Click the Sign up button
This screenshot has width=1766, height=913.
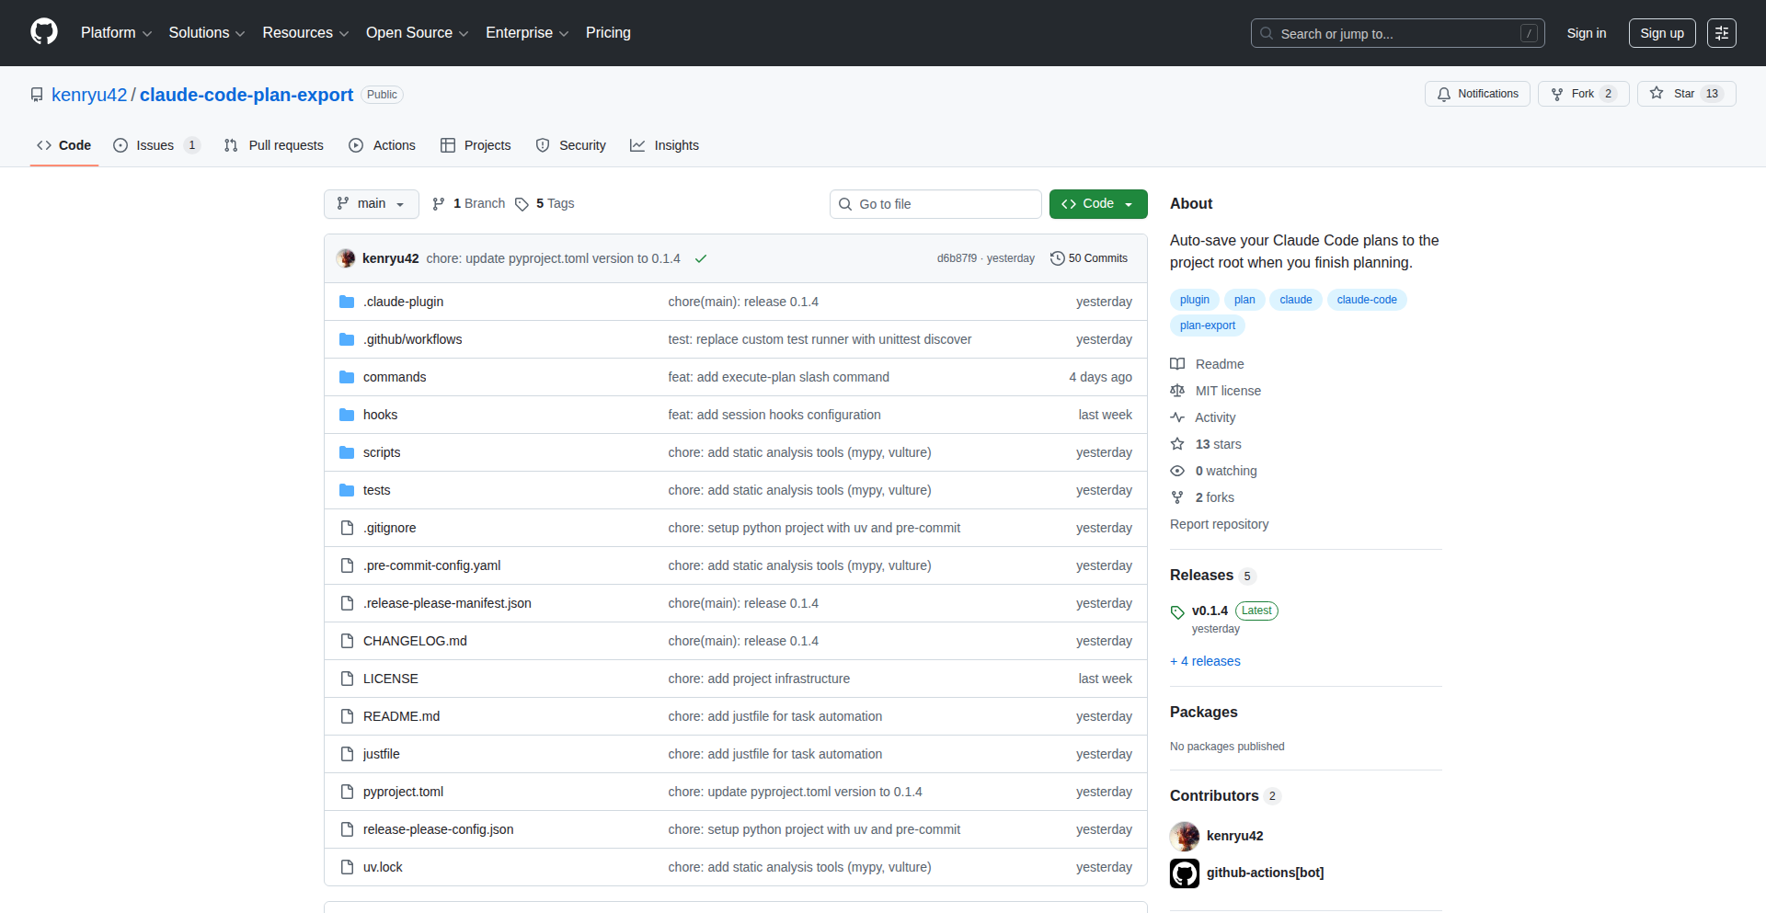1661,33
